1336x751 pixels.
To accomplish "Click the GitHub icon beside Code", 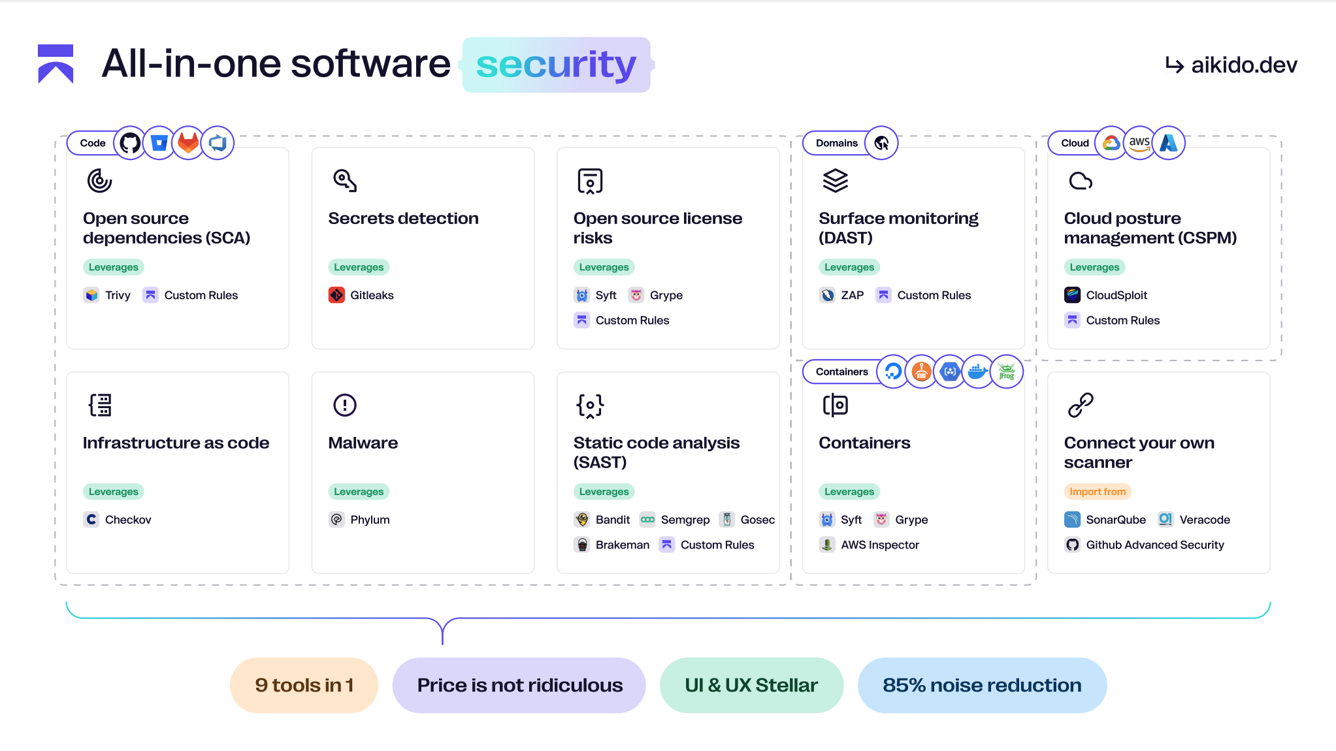I will coord(130,143).
